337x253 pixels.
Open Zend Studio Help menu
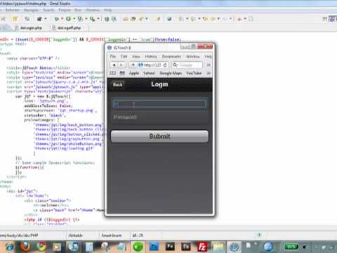(107, 10)
